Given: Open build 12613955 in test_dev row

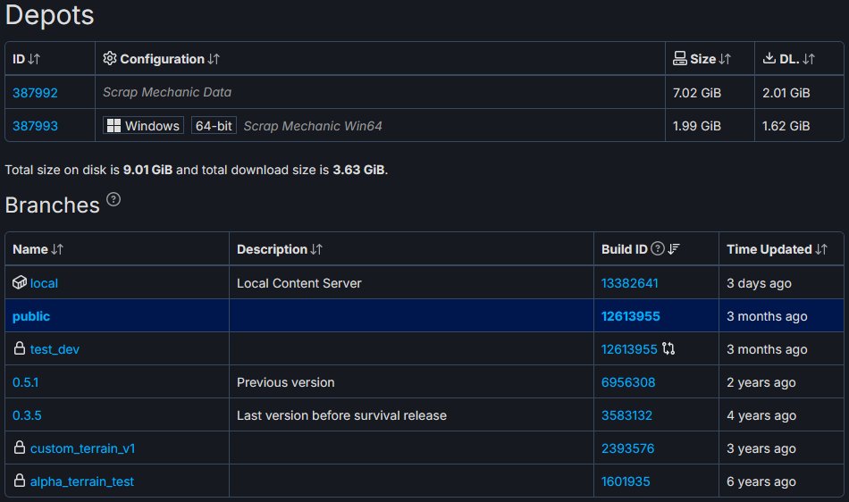Looking at the screenshot, I should click(x=629, y=349).
